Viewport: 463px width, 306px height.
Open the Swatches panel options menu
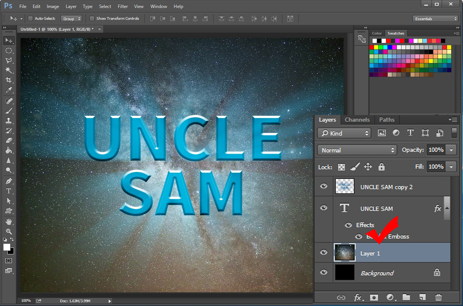(457, 33)
